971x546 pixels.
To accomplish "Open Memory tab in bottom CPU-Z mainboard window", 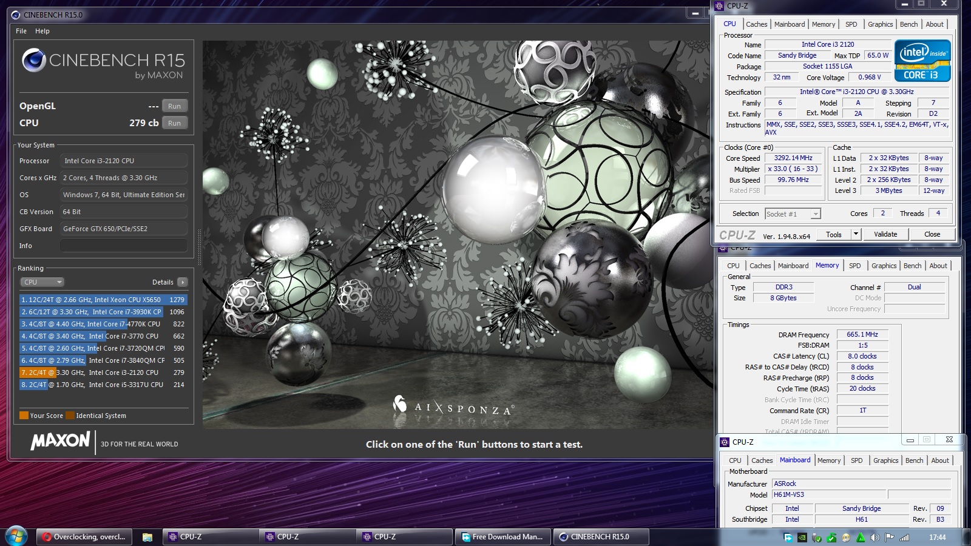I will pos(829,460).
